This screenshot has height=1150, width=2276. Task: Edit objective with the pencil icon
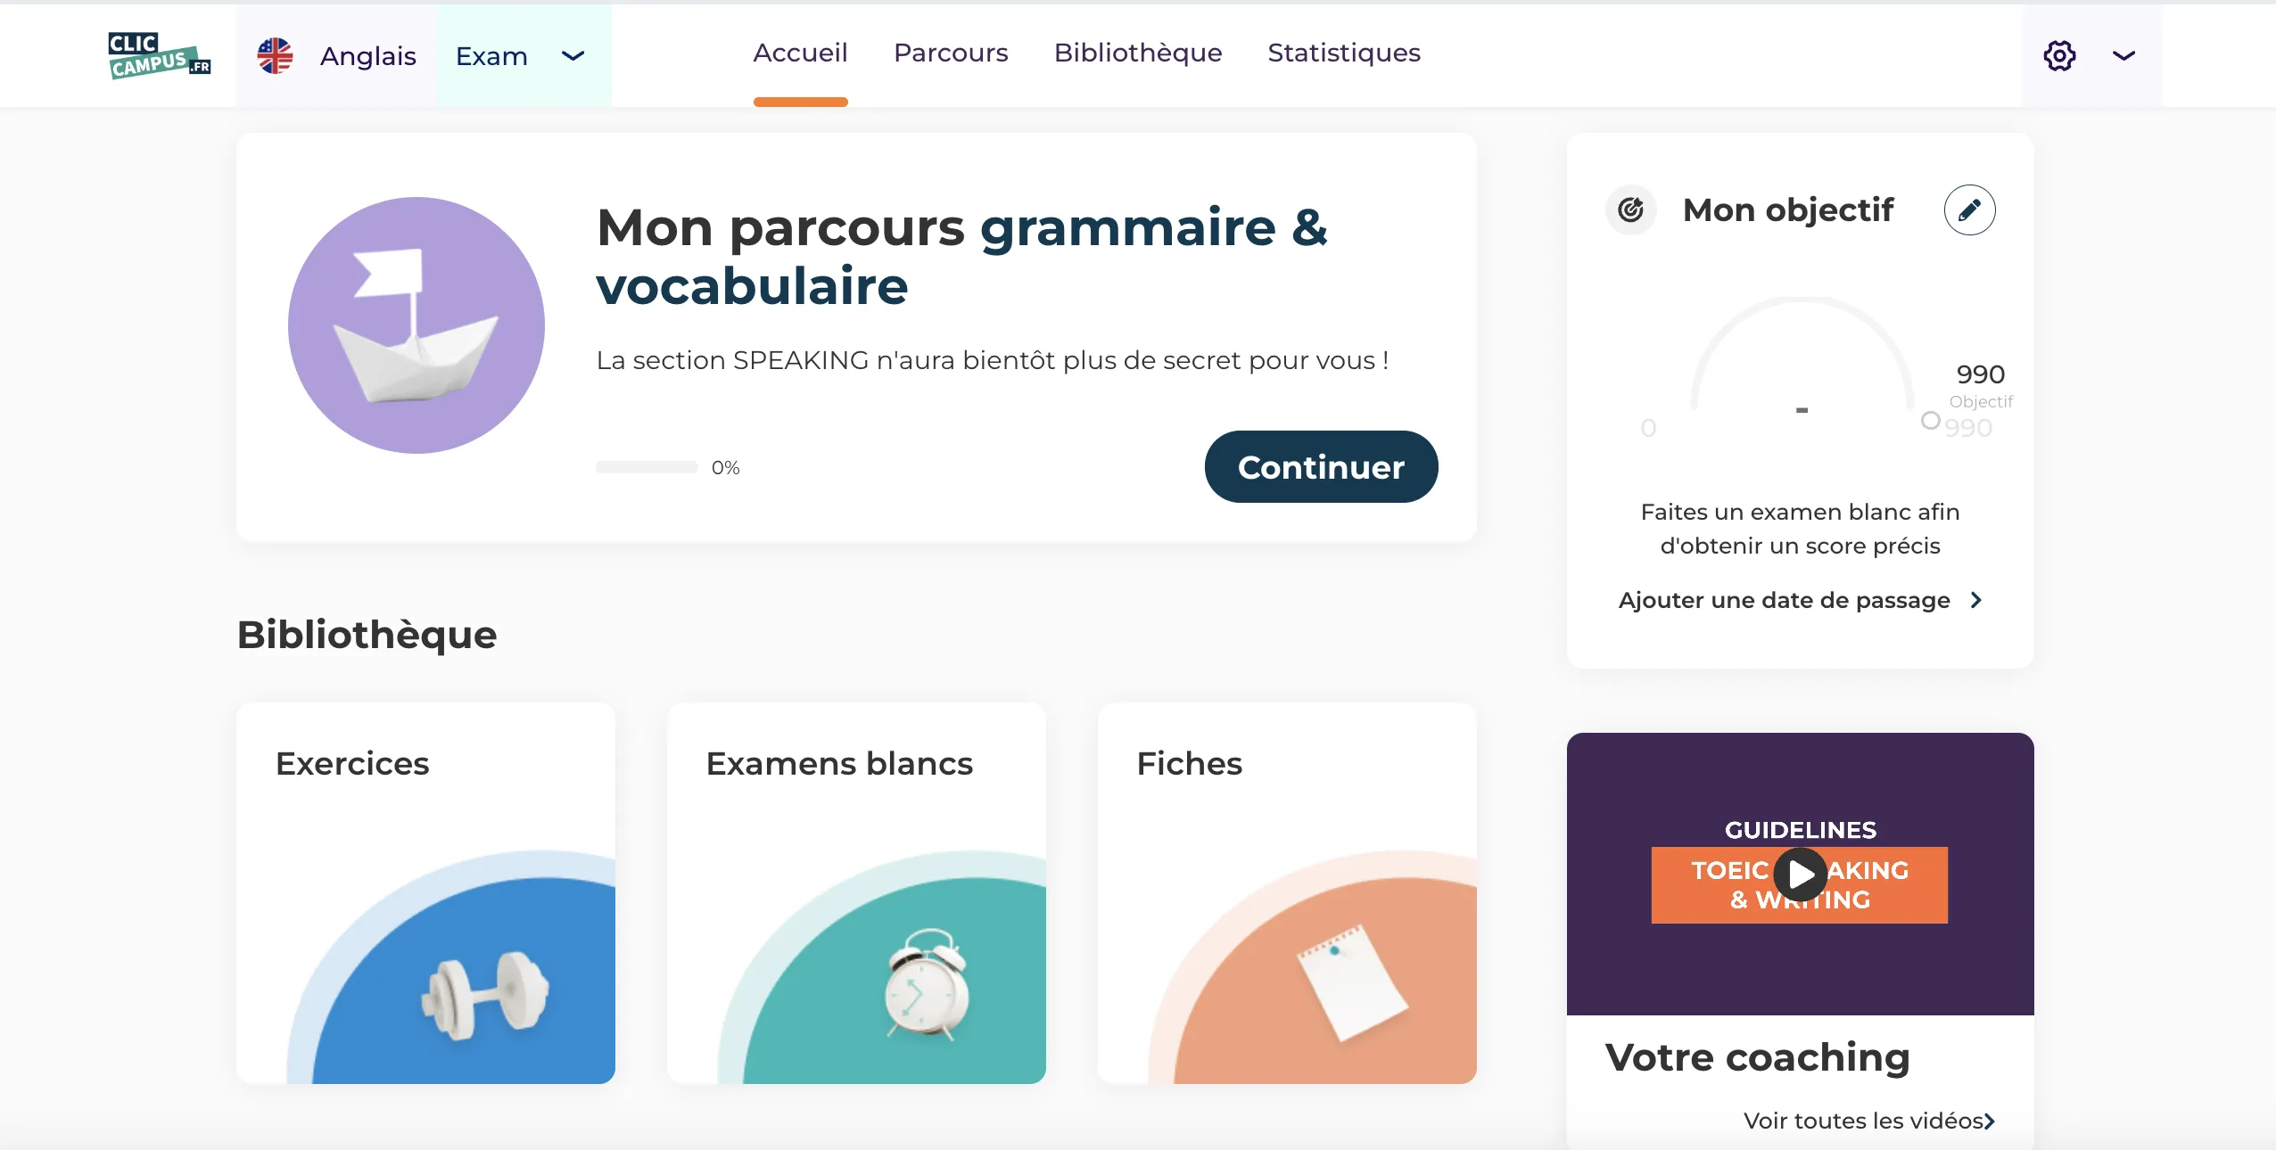pyautogui.click(x=1969, y=210)
